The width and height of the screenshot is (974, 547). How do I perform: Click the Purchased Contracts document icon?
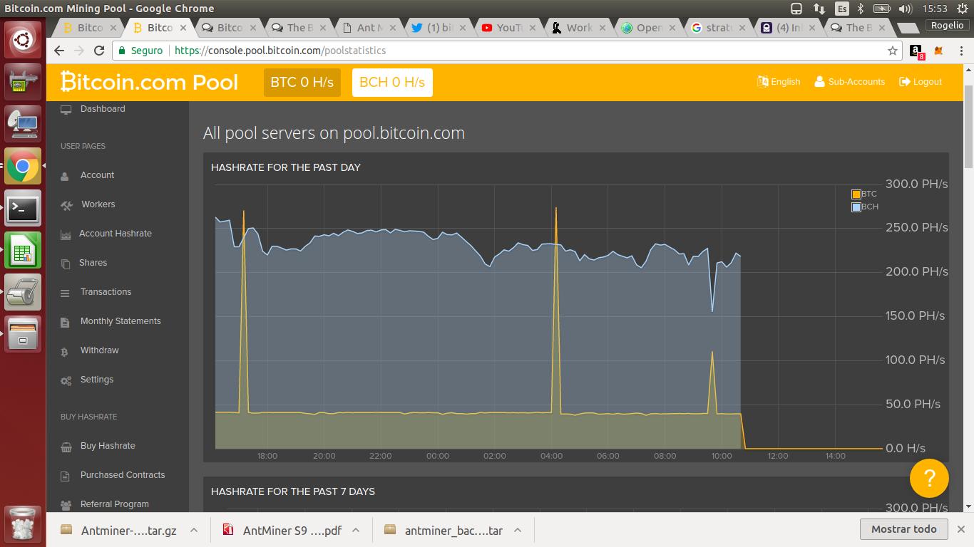point(65,476)
